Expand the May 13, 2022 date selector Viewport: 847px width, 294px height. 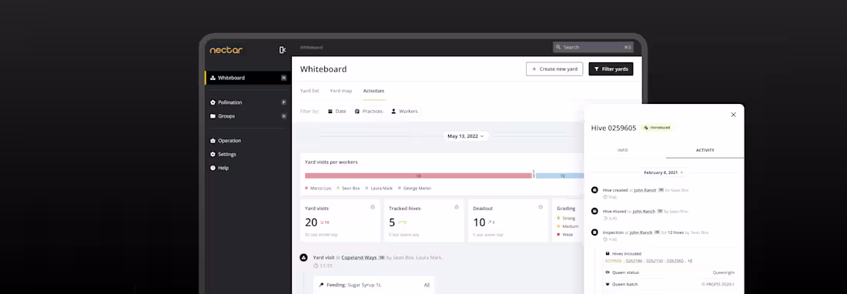pos(466,136)
